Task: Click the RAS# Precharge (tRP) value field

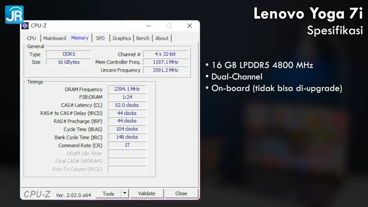Action: [127, 121]
